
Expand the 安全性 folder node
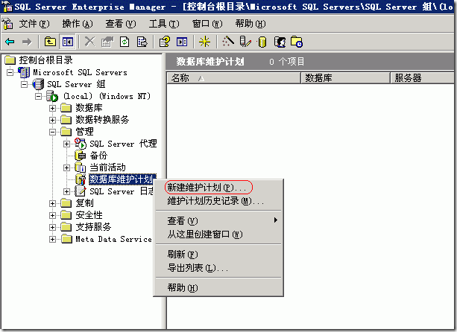point(52,215)
